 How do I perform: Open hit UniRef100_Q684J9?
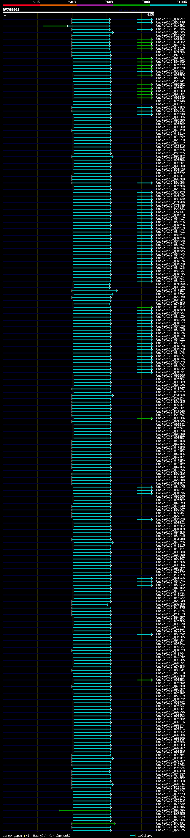click(170, 23)
